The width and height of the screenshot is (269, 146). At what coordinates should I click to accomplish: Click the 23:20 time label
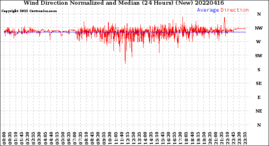tap(239, 138)
